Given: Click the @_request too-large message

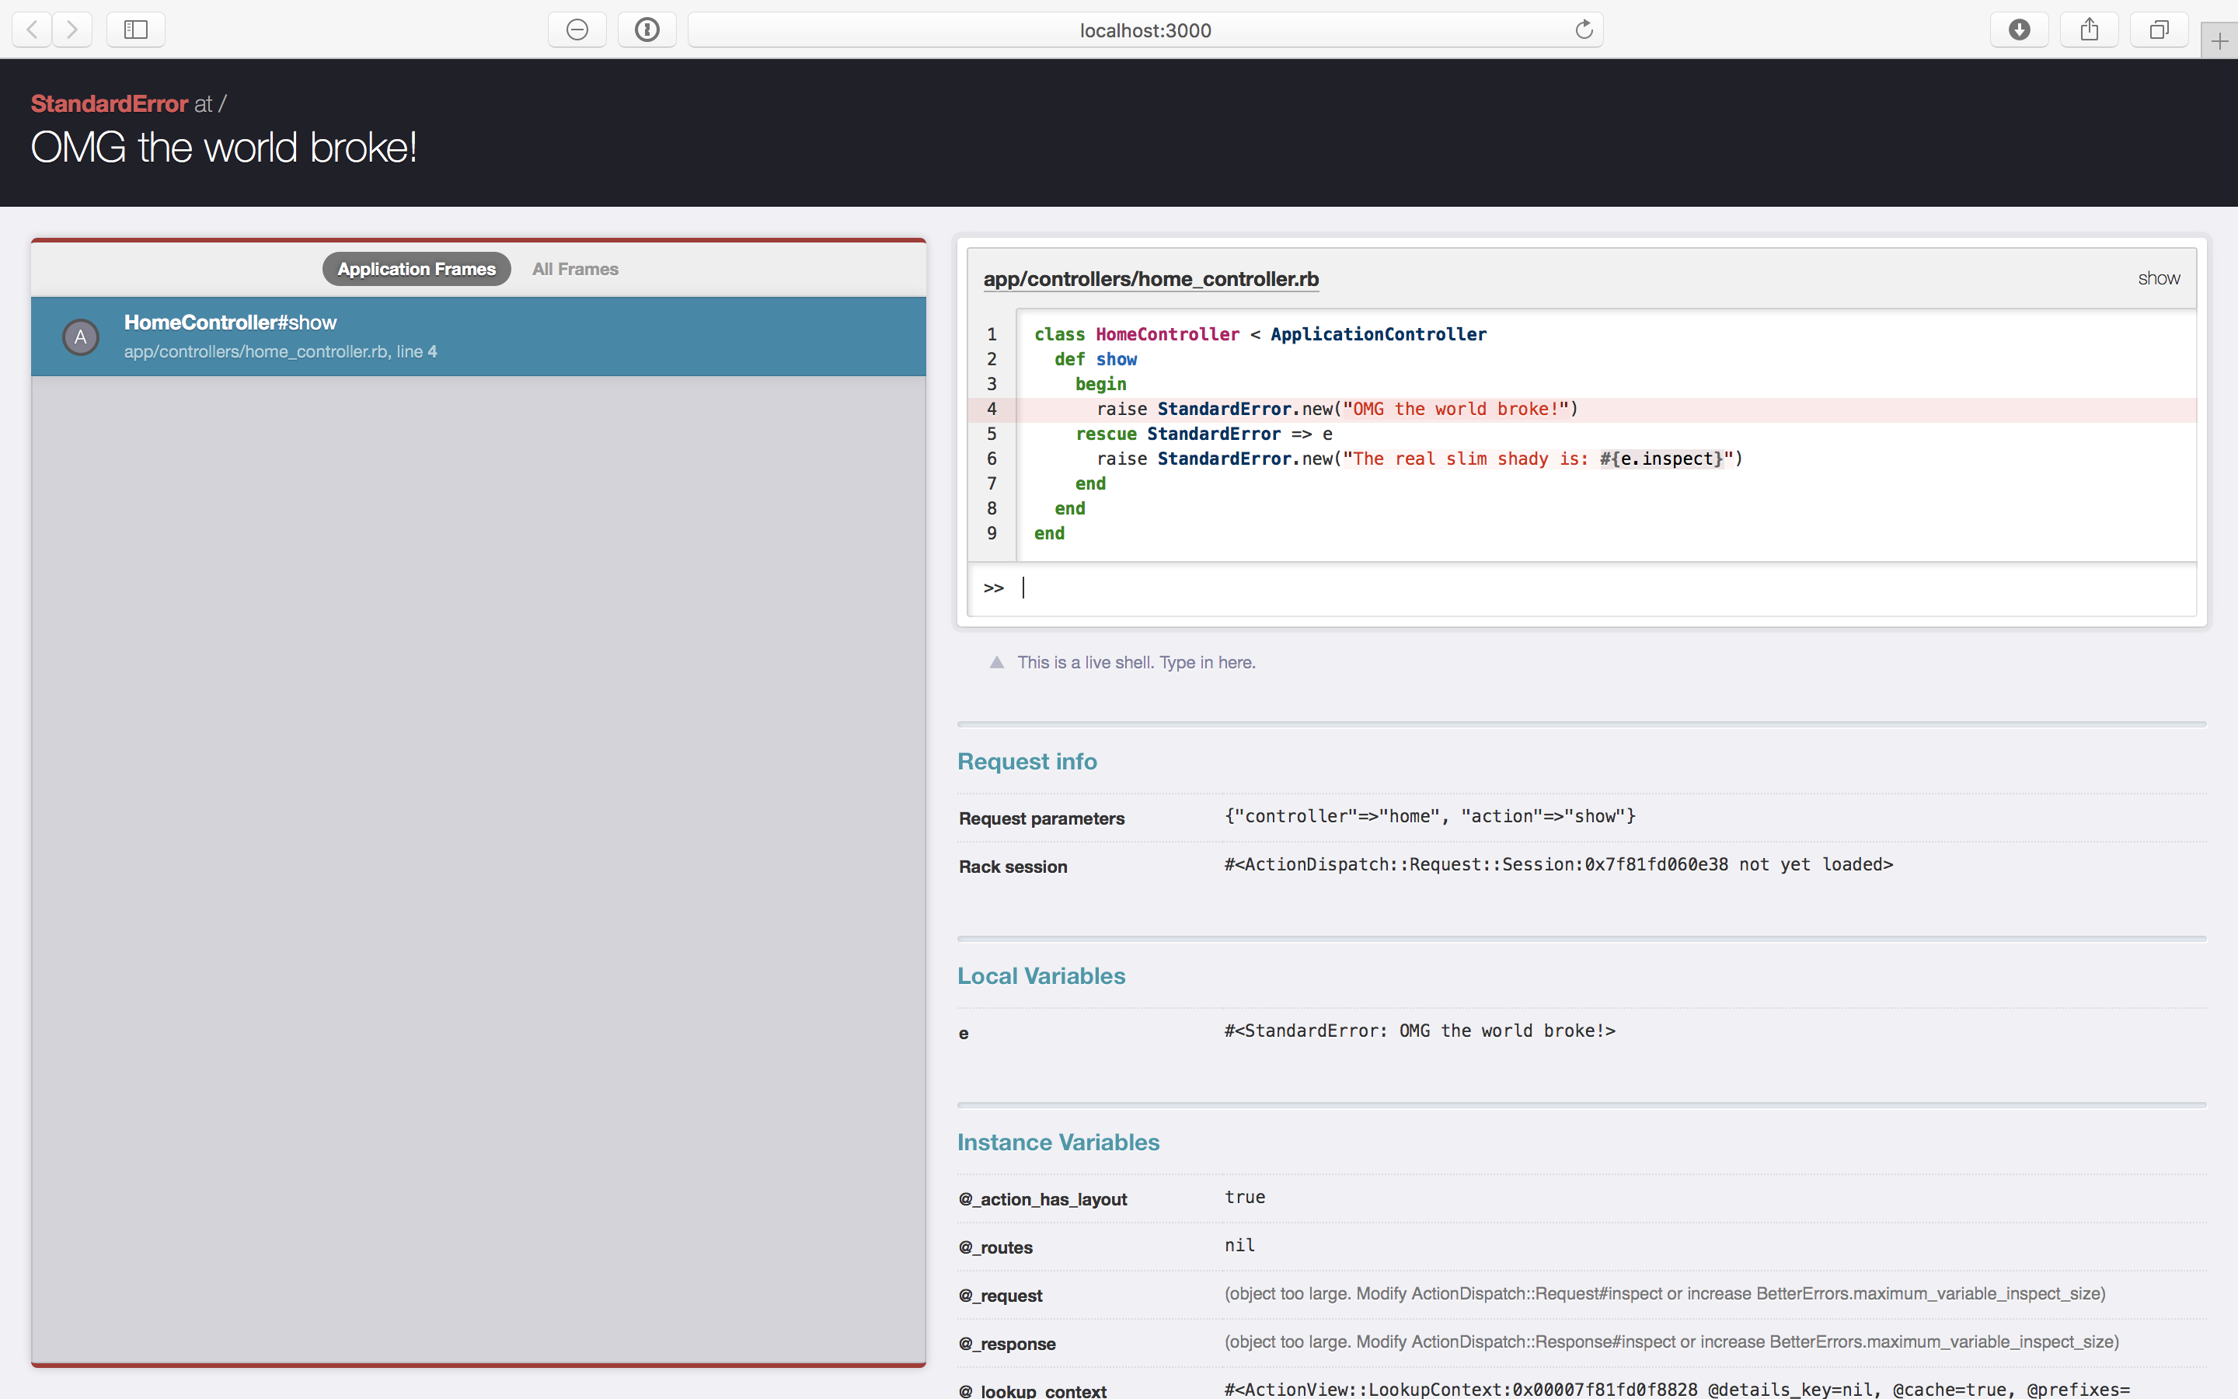Looking at the screenshot, I should pos(1665,1293).
